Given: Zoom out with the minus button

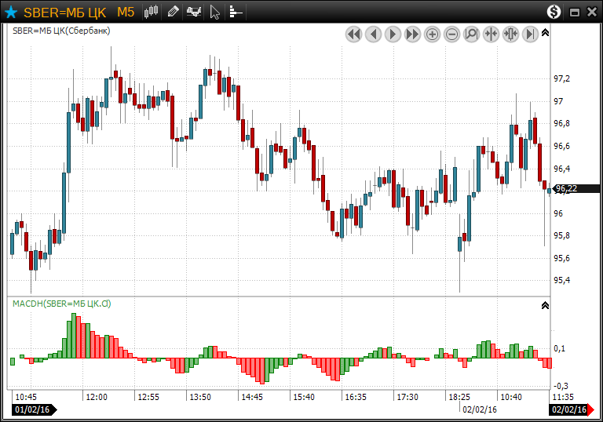Looking at the screenshot, I should (451, 34).
